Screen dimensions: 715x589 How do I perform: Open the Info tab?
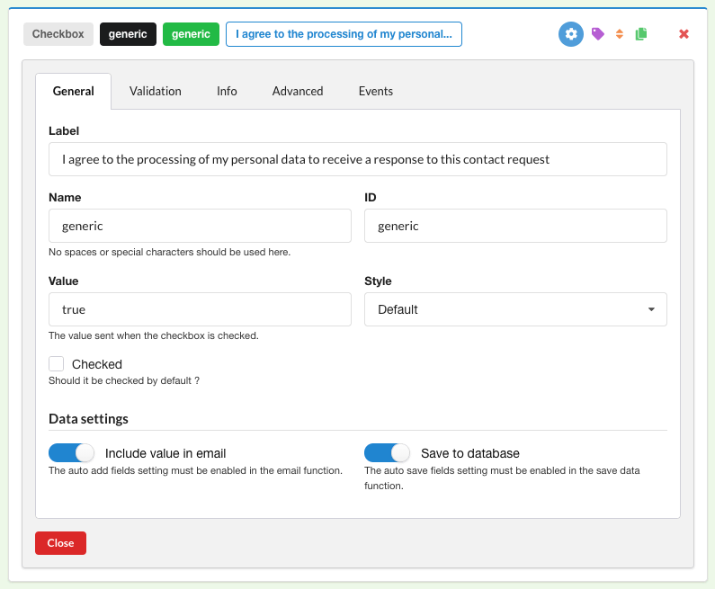point(227,91)
